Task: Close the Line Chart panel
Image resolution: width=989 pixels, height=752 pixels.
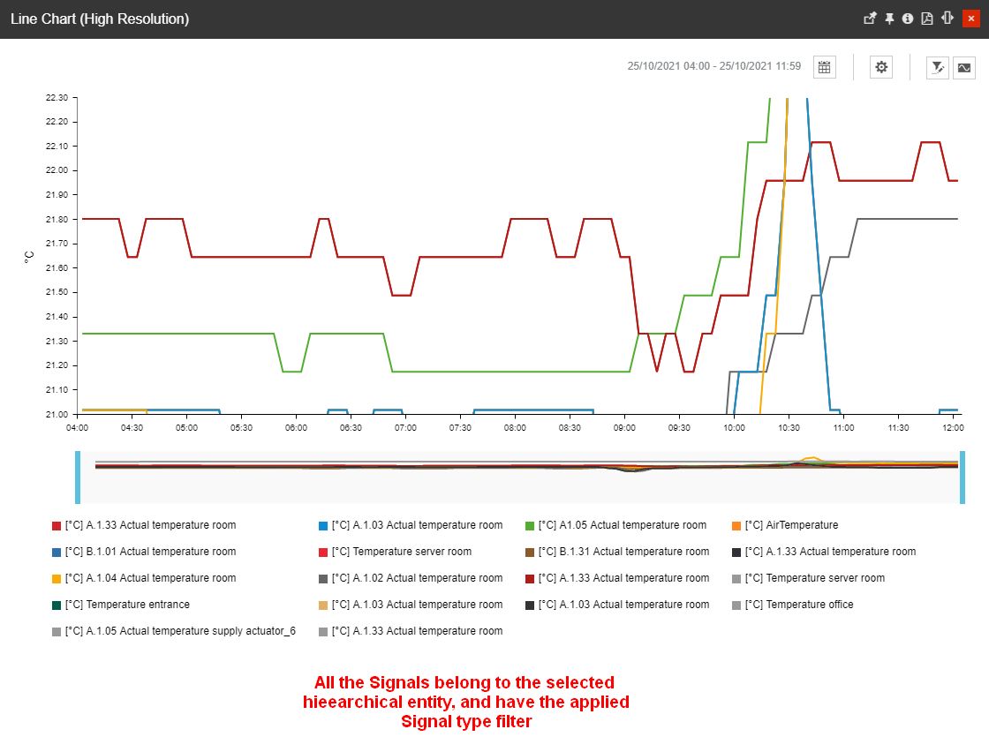Action: tap(970, 19)
